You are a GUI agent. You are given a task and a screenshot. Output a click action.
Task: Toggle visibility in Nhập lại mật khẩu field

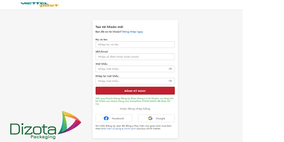[x=170, y=81]
